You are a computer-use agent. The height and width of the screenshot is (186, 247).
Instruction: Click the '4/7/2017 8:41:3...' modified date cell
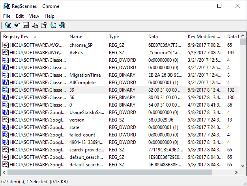coord(205,105)
